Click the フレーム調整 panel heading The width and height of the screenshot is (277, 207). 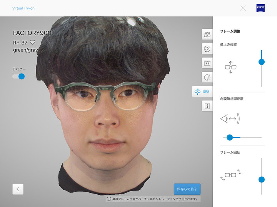(230, 31)
